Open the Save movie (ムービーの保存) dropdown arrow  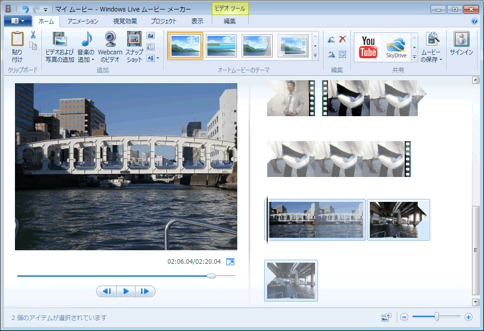(x=441, y=60)
